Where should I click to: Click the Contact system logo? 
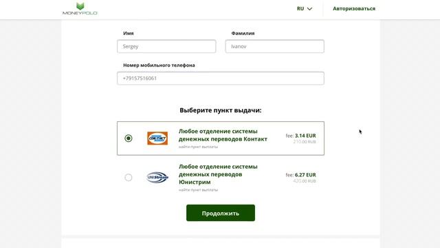point(157,138)
